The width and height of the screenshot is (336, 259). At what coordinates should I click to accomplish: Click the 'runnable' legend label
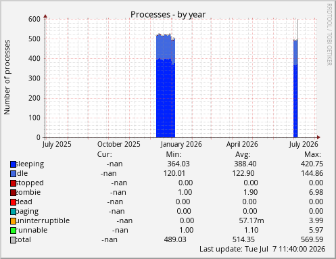click(x=32, y=230)
